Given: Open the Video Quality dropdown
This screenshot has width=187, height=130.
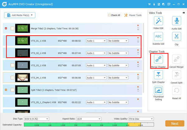Looking at the screenshot, I should click(141, 119).
